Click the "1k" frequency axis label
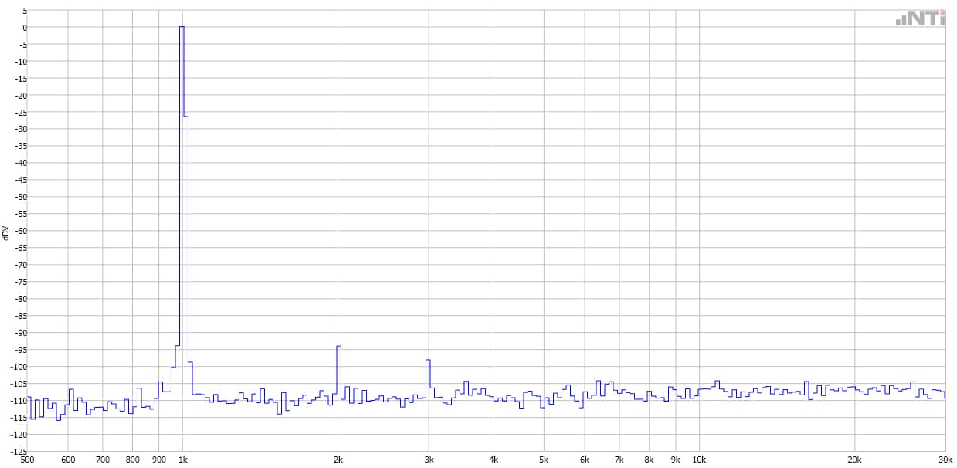 tap(183, 460)
